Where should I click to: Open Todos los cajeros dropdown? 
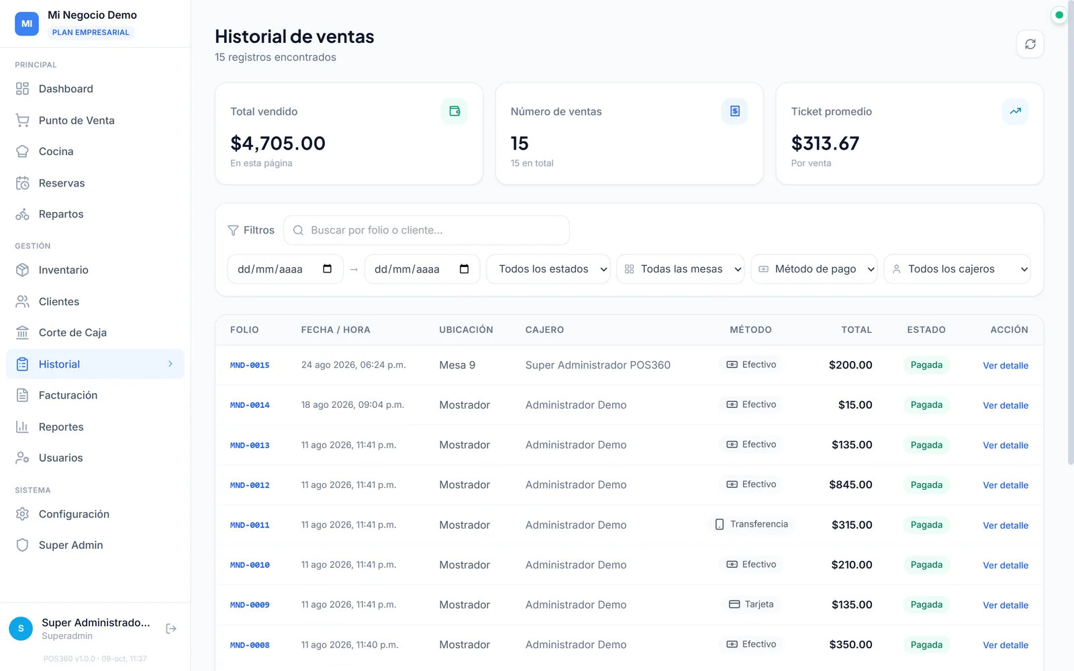pyautogui.click(x=957, y=269)
